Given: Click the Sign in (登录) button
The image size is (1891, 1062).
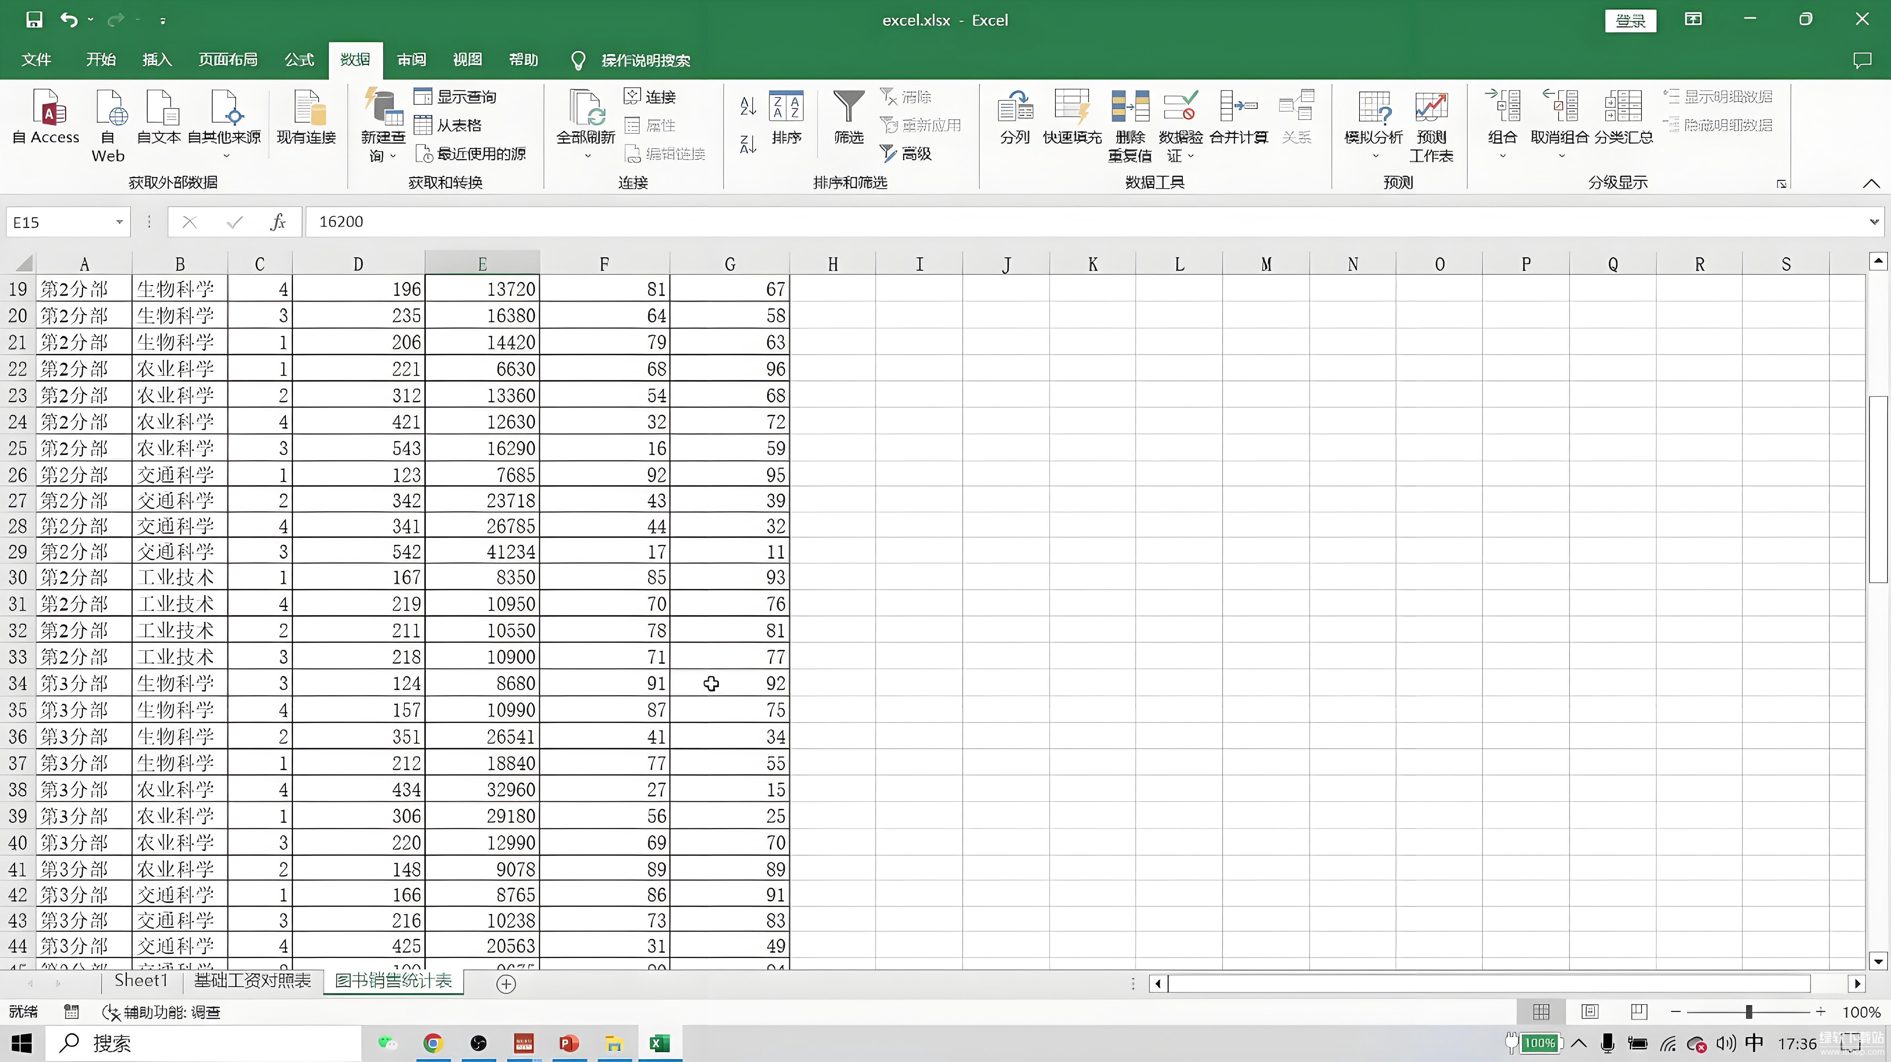Looking at the screenshot, I should 1630,20.
